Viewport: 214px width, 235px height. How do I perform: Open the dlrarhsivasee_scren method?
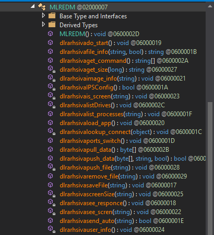point(120,212)
